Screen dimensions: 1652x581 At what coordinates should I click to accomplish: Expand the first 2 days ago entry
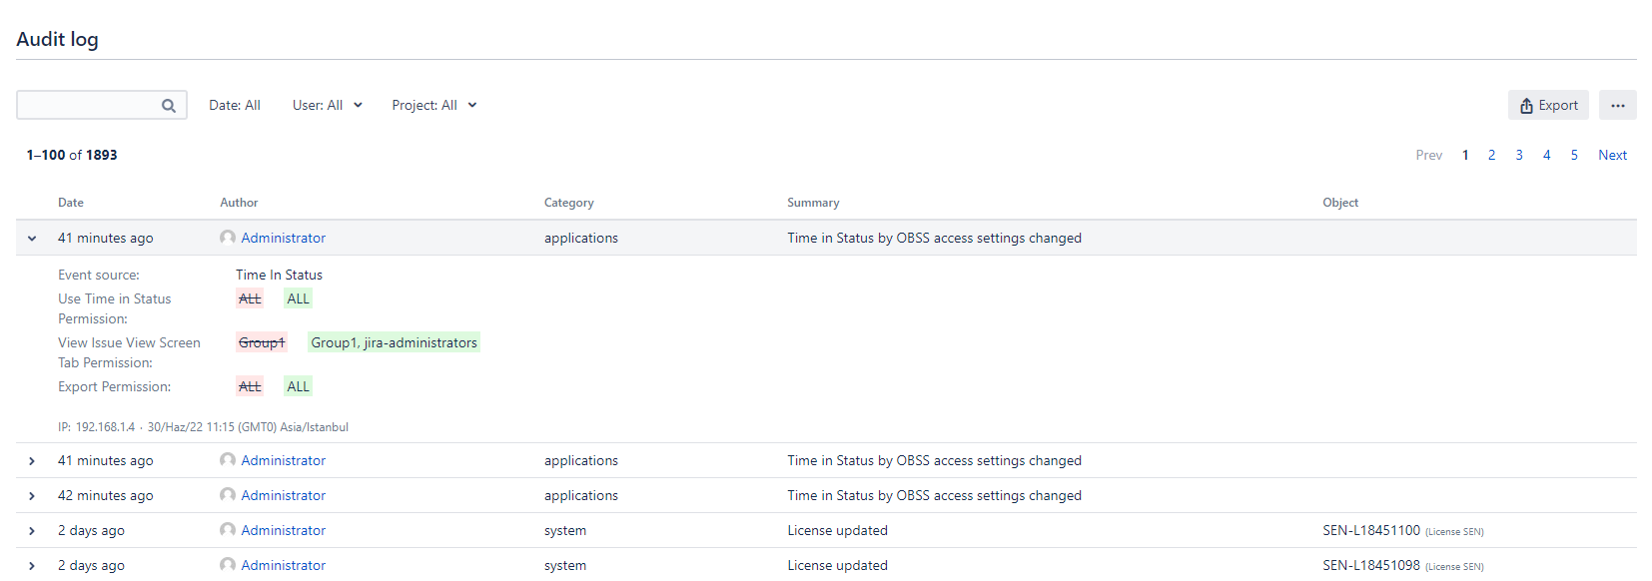click(32, 531)
